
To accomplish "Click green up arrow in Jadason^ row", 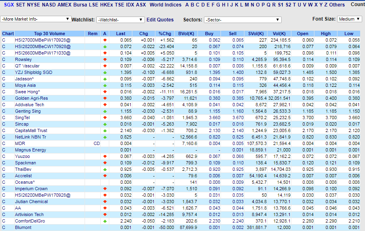I will tap(105, 79).
